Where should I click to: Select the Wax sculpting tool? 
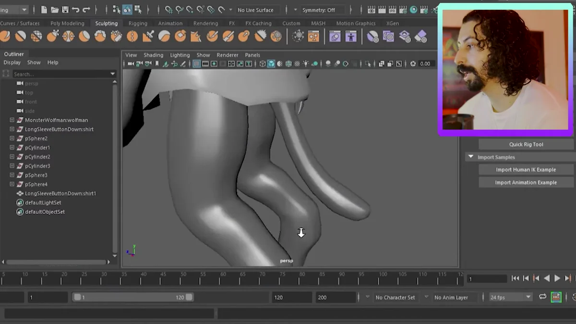tap(164, 36)
